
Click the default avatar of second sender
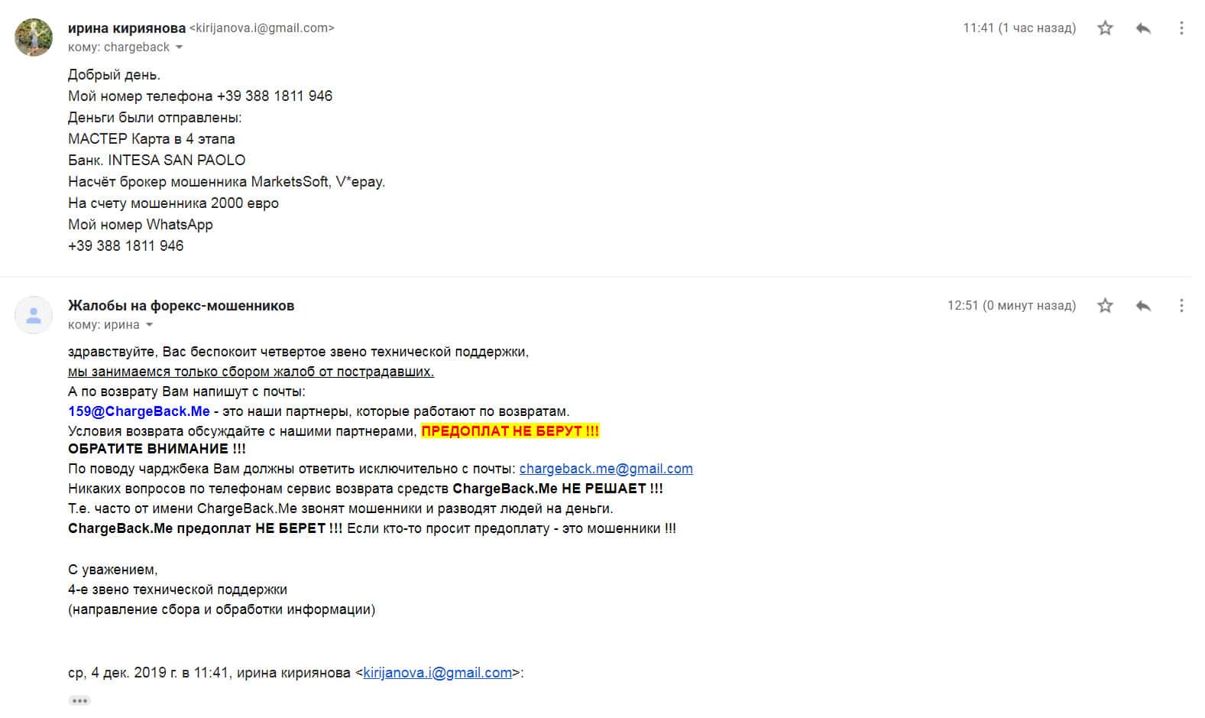tap(34, 315)
